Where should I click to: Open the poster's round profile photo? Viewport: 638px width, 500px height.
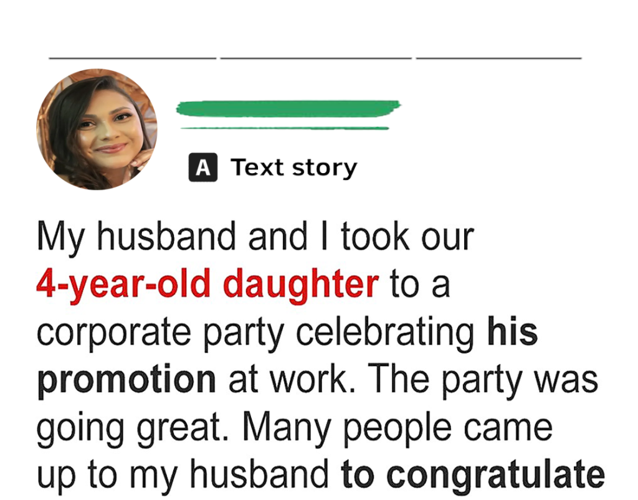pyautogui.click(x=97, y=130)
